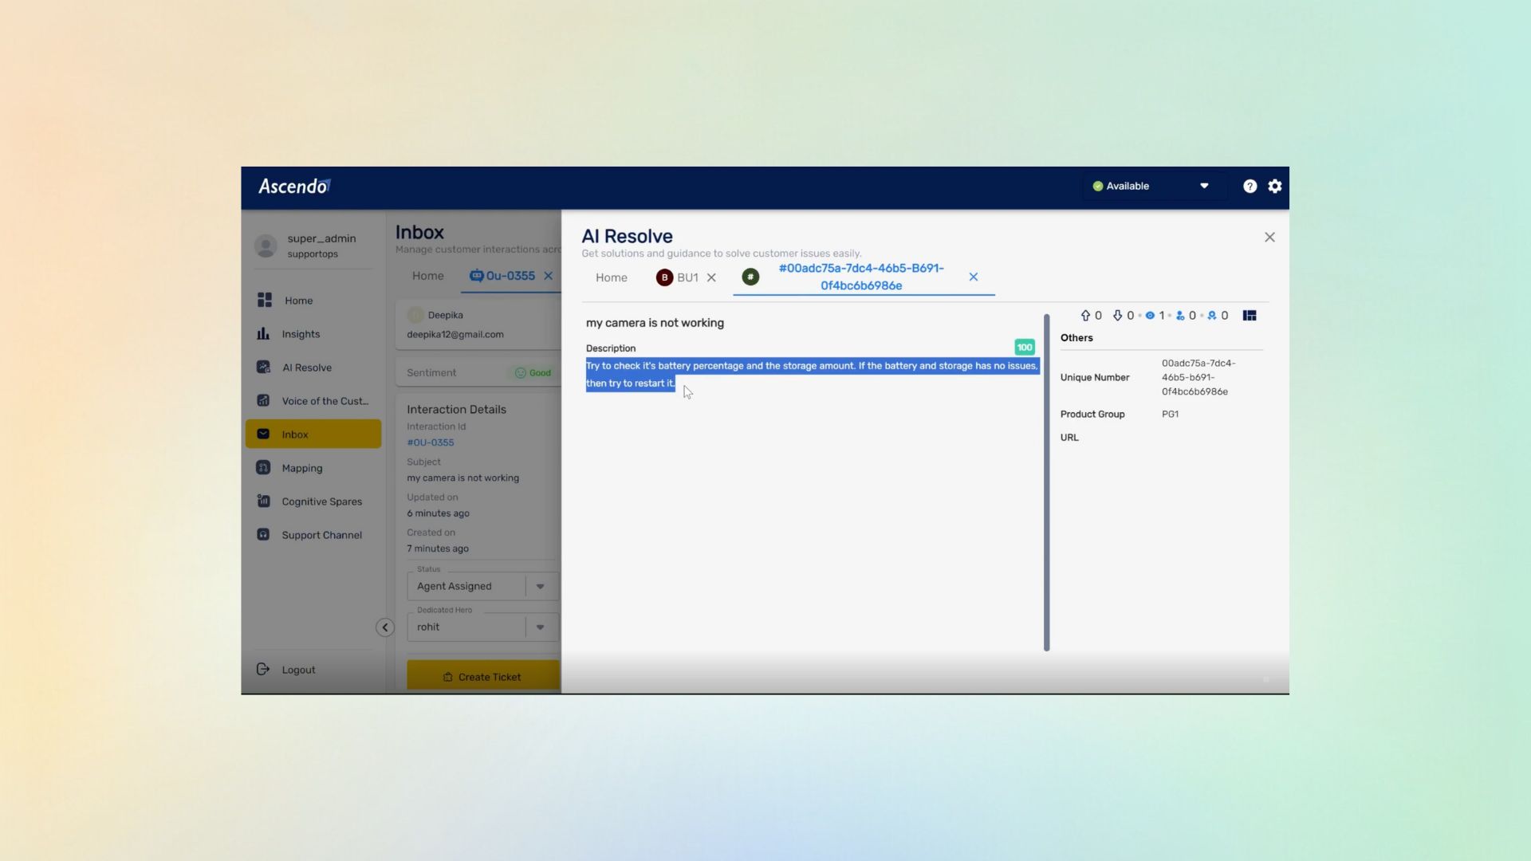Click the AI Resolve panel scrollbar

click(1046, 482)
